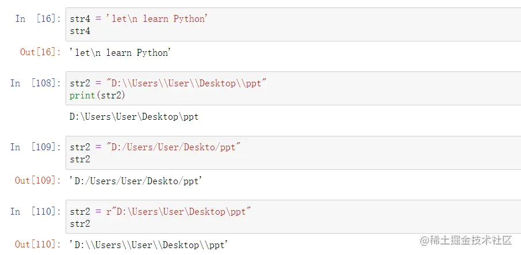
Task: Click the Out[110] escaped path output text
Action: coord(148,245)
